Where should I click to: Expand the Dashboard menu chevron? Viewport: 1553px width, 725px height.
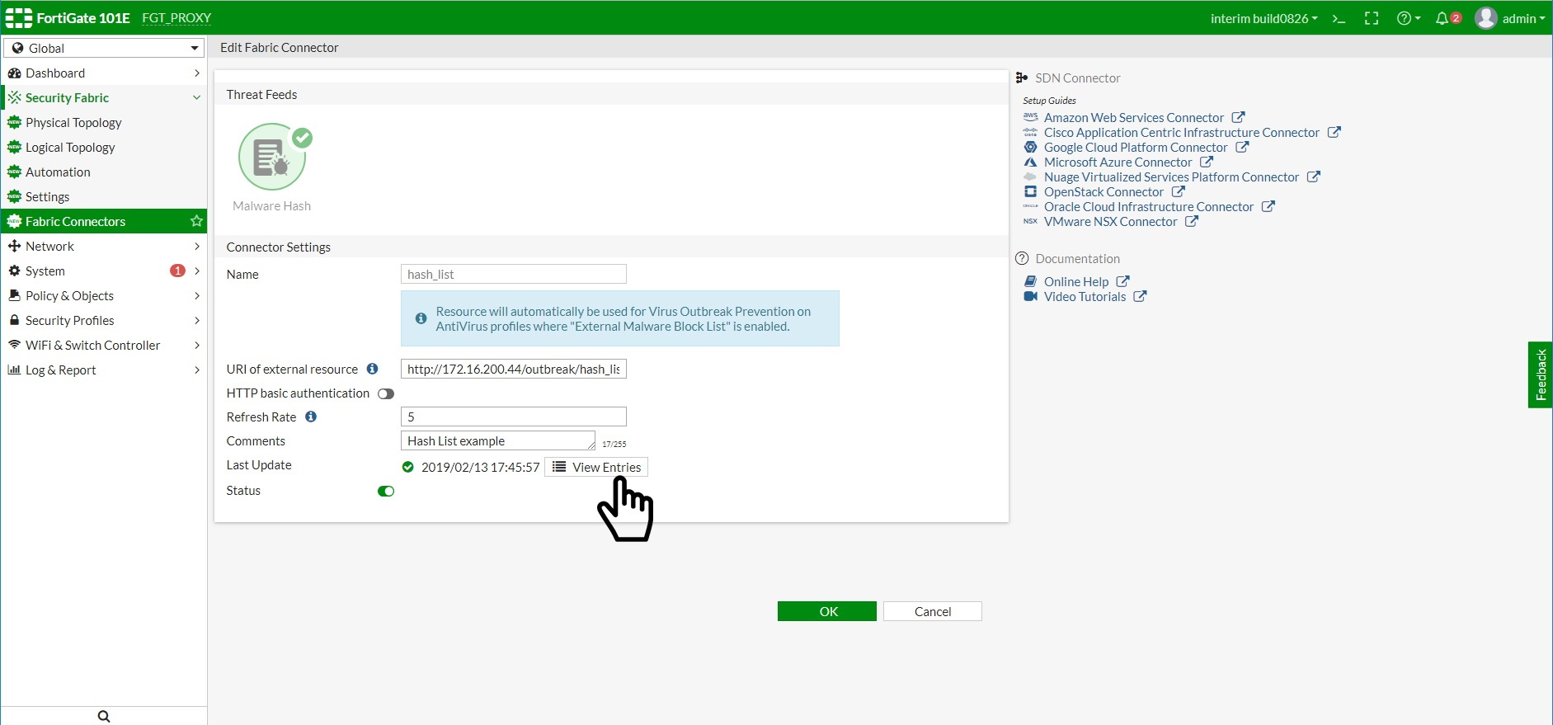tap(197, 73)
